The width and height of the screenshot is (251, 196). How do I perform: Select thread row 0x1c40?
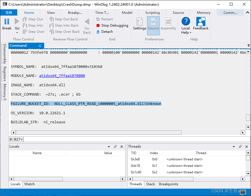(187, 172)
